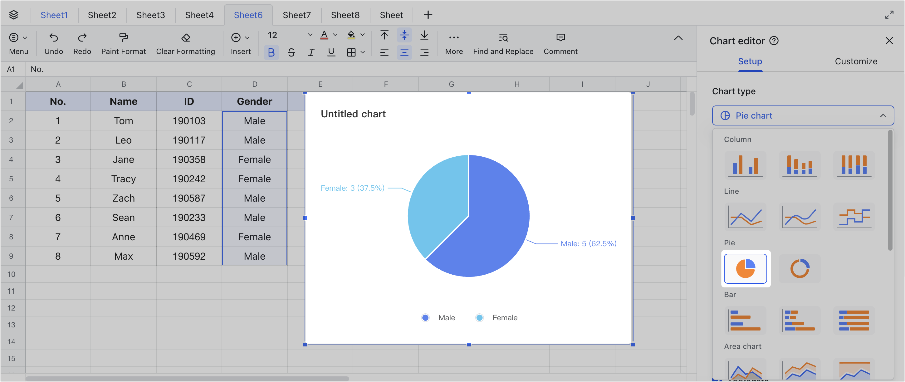This screenshot has height=382, width=905.
Task: Collapse the Pie chart type dropdown
Action: point(884,115)
